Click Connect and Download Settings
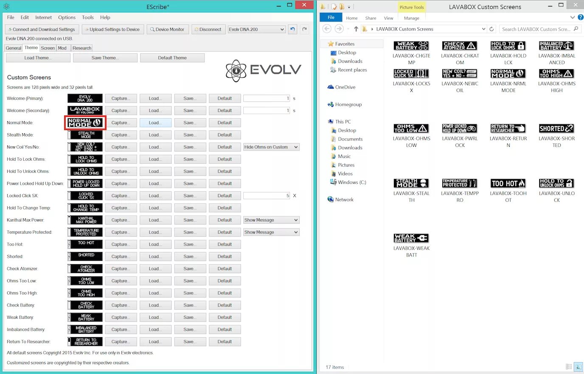This screenshot has height=374, width=584. click(41, 29)
